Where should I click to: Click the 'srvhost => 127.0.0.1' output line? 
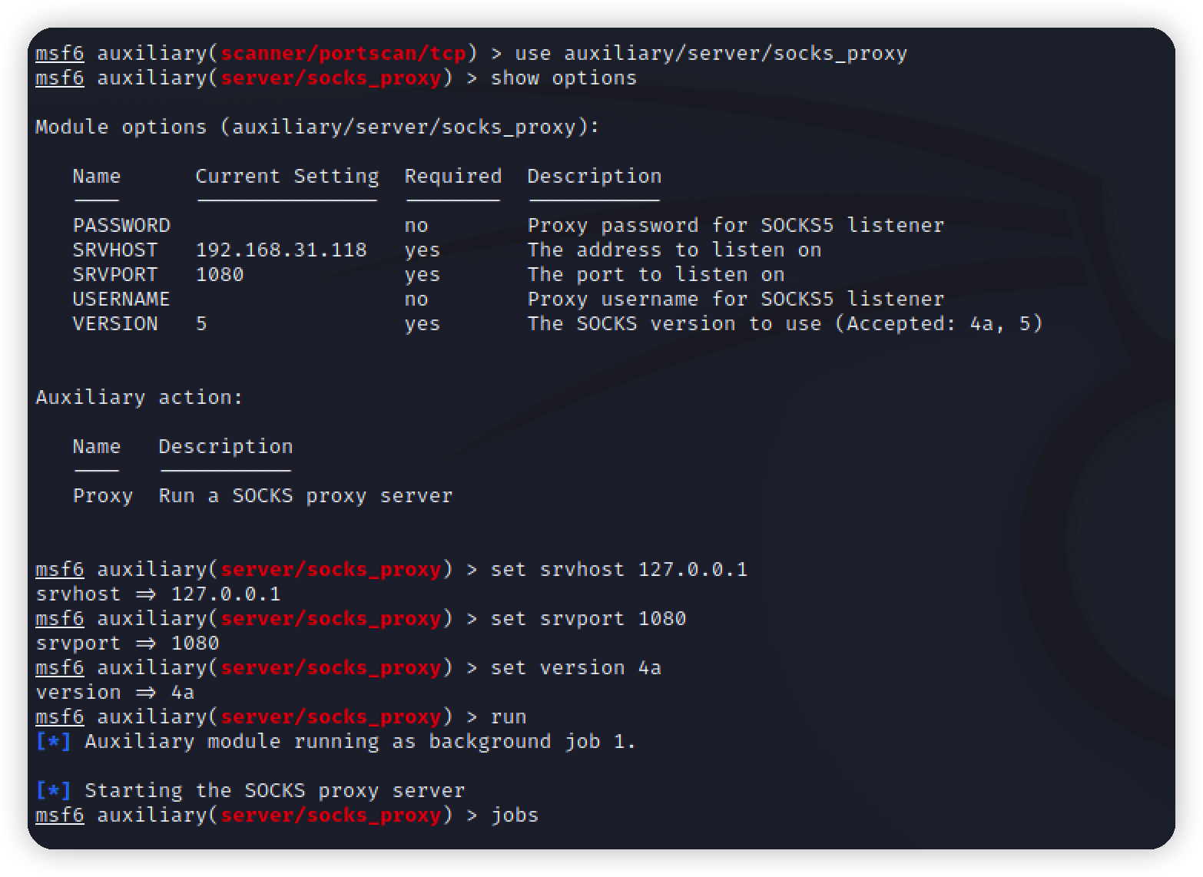click(x=158, y=594)
